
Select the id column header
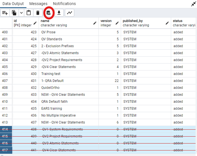click(x=25, y=23)
